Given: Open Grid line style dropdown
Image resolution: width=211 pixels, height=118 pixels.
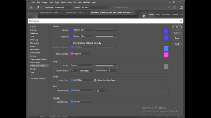Looking at the screenshot, I should point(106,65).
